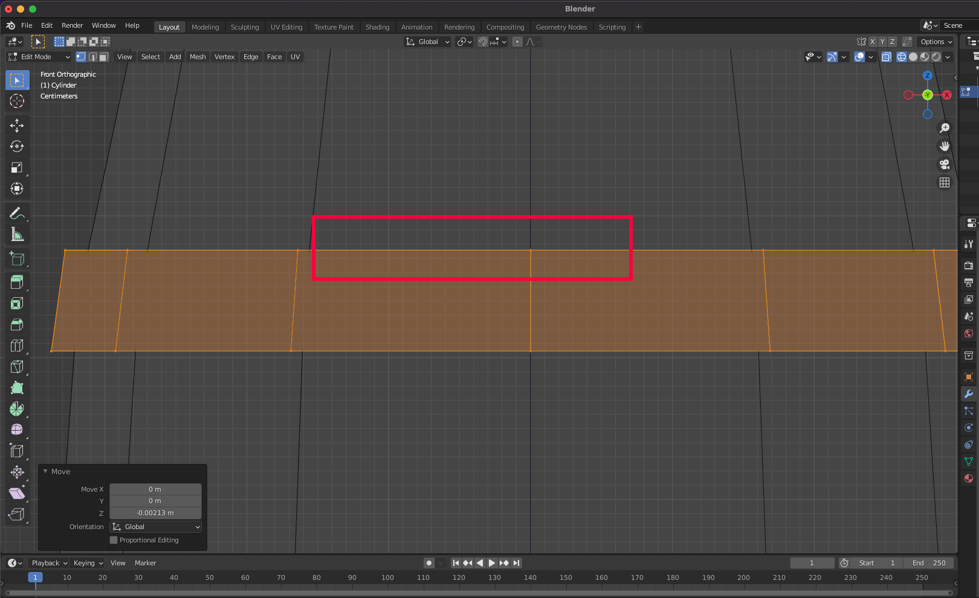Select the Rotate tool
Viewport: 979px width, 598px height.
coord(17,146)
